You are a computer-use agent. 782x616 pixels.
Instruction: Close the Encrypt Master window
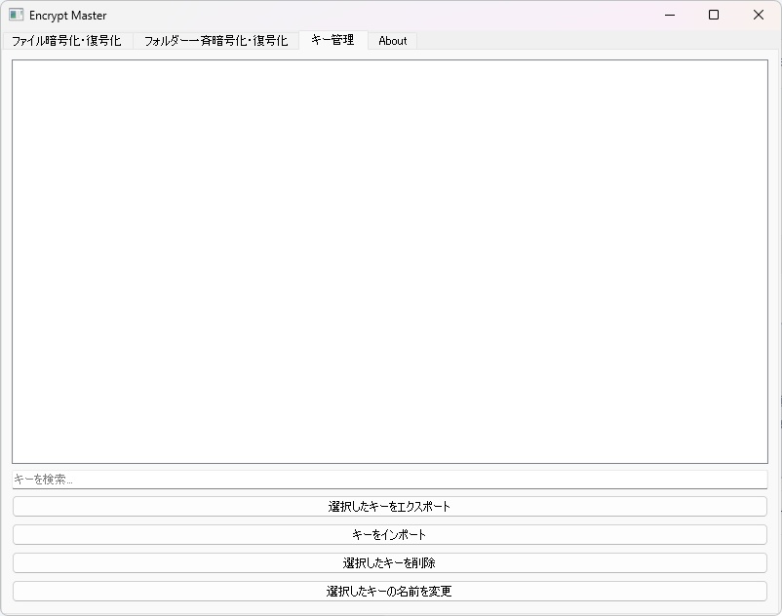coord(758,16)
